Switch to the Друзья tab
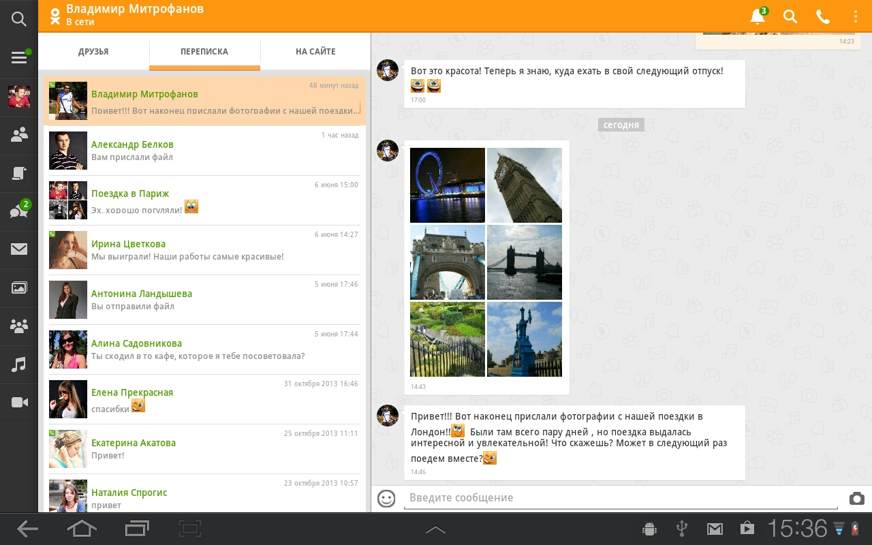 [x=93, y=52]
